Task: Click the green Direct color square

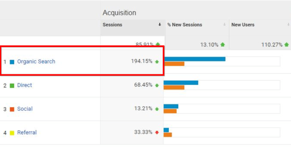Action: click(x=12, y=86)
